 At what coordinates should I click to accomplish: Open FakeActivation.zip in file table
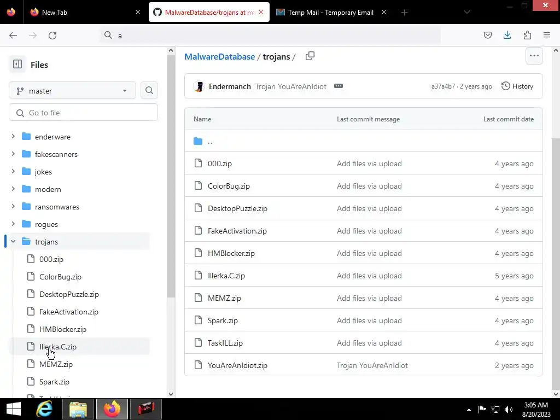[x=237, y=231]
